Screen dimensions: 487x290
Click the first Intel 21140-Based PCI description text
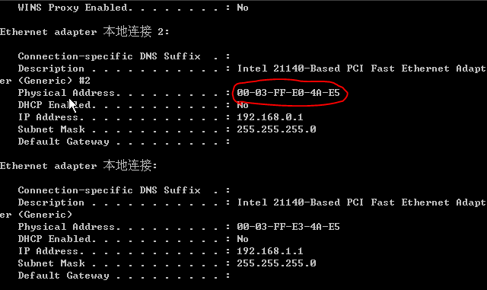(361, 69)
